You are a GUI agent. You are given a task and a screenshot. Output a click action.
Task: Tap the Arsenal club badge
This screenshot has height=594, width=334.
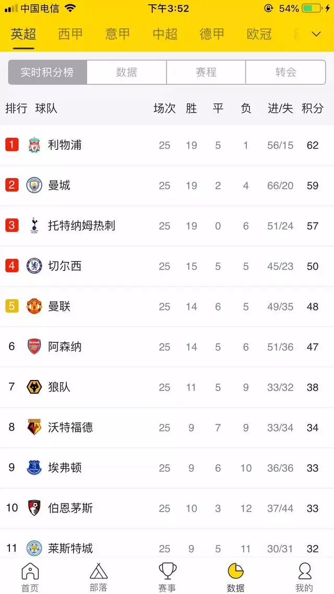[x=34, y=347]
